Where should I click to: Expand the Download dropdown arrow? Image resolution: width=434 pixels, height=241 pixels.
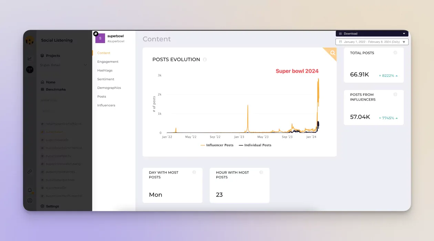[404, 34]
